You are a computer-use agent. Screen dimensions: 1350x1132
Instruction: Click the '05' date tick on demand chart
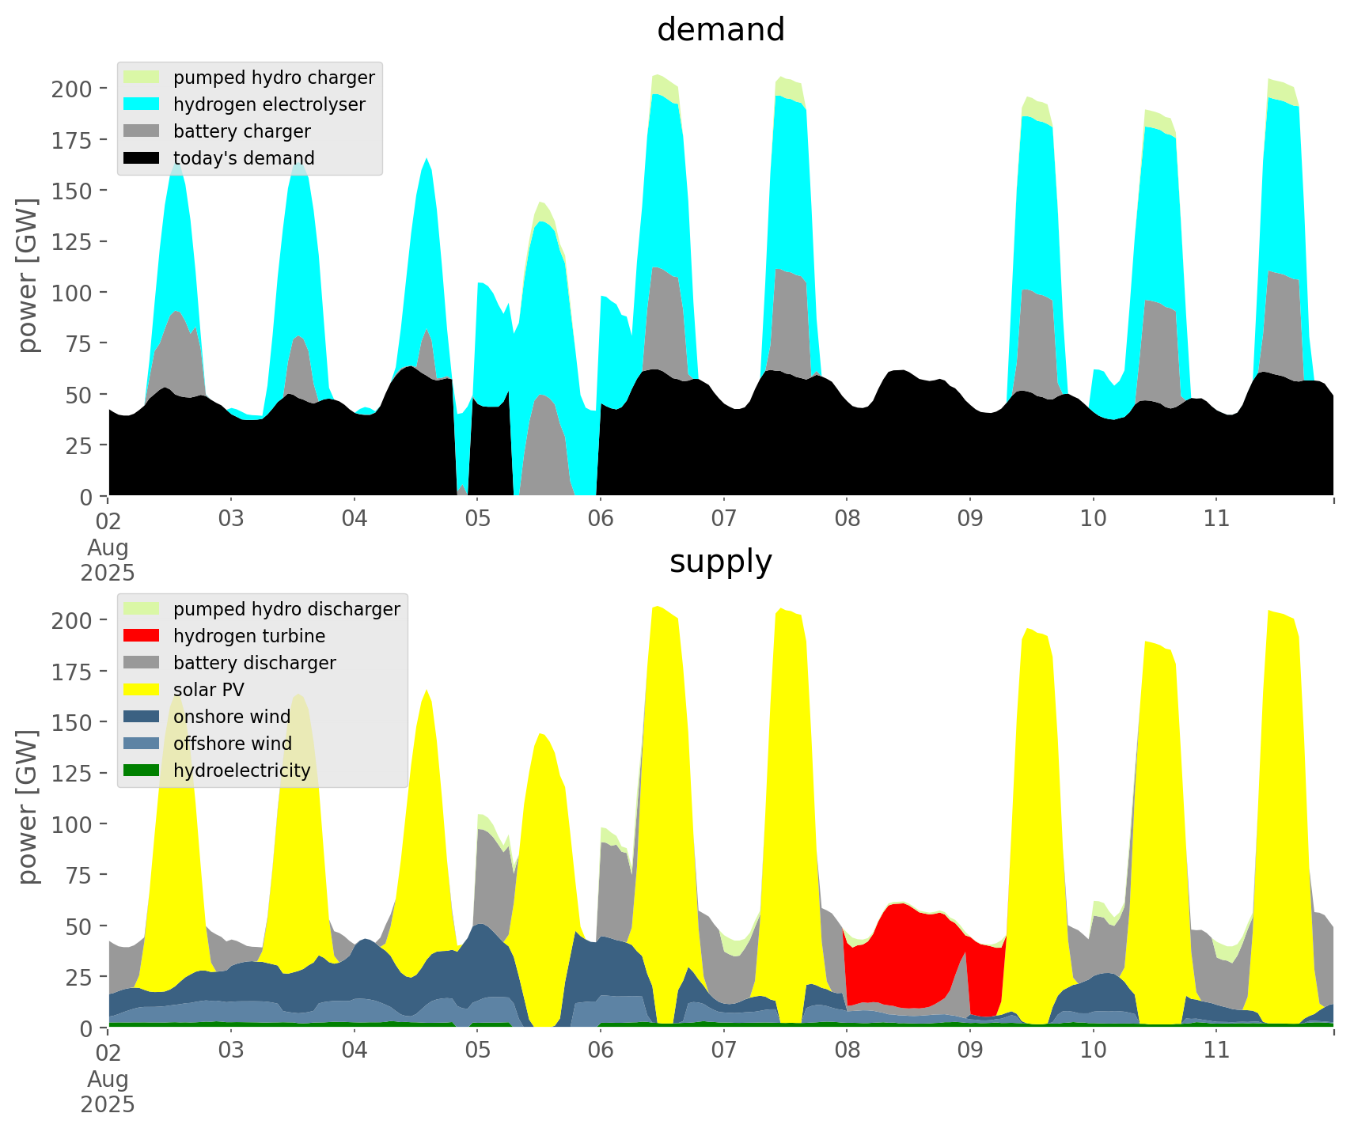[477, 519]
